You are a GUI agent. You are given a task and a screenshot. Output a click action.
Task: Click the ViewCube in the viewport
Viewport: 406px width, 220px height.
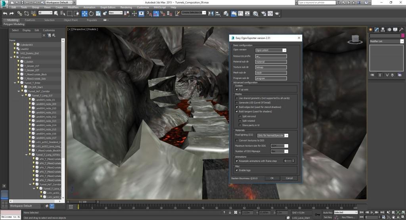click(354, 39)
